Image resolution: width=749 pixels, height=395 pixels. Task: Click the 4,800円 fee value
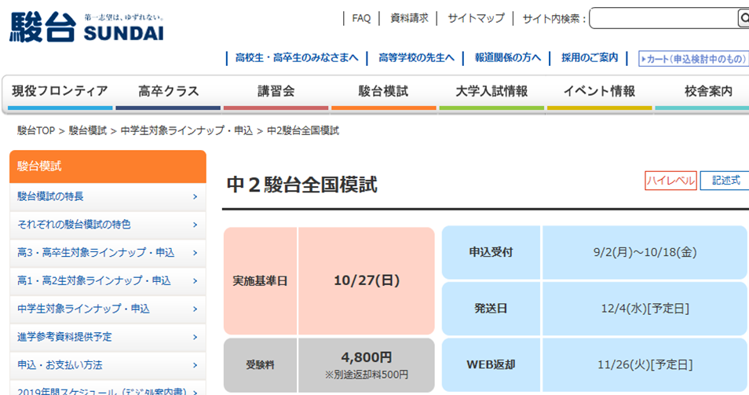click(x=367, y=357)
